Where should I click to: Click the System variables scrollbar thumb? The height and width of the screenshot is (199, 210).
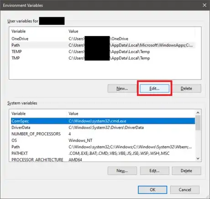(198, 123)
